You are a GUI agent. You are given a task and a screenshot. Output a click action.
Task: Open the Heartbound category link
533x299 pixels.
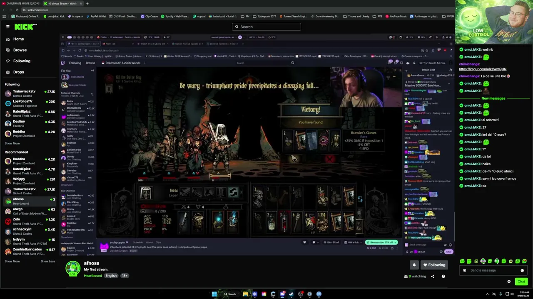pos(93,276)
